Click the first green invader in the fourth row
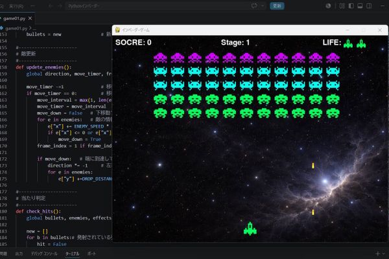 [160, 99]
